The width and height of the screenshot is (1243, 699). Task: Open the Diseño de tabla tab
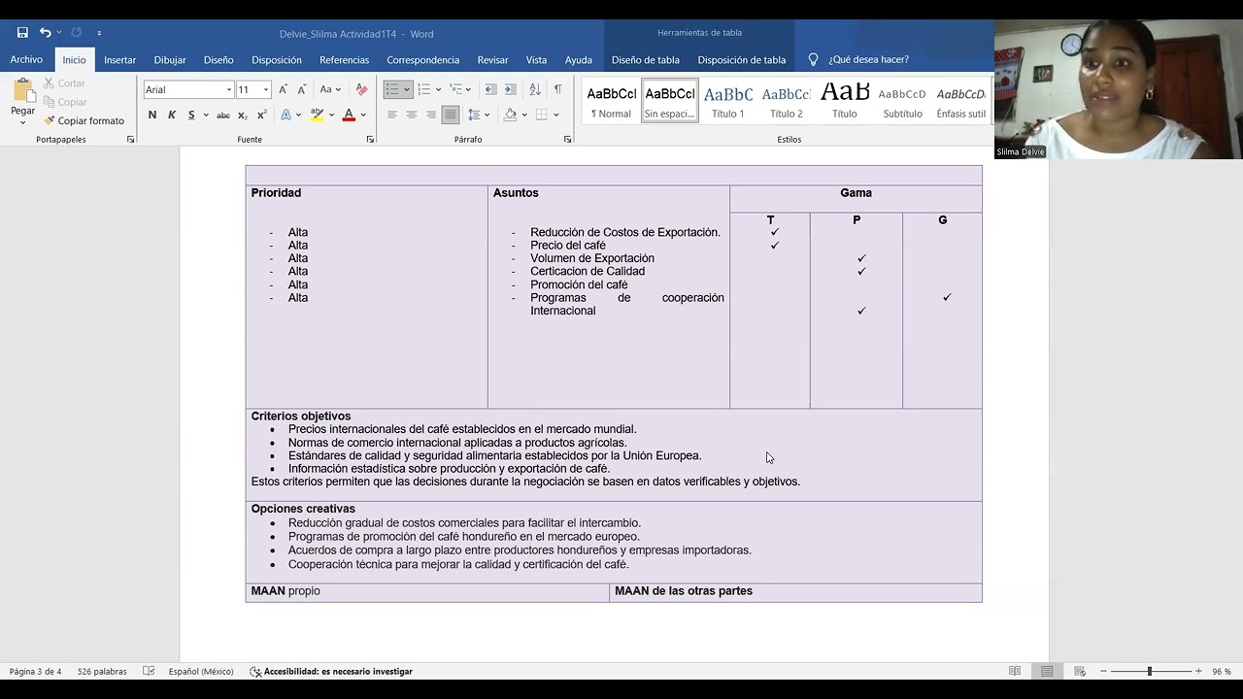pos(646,59)
